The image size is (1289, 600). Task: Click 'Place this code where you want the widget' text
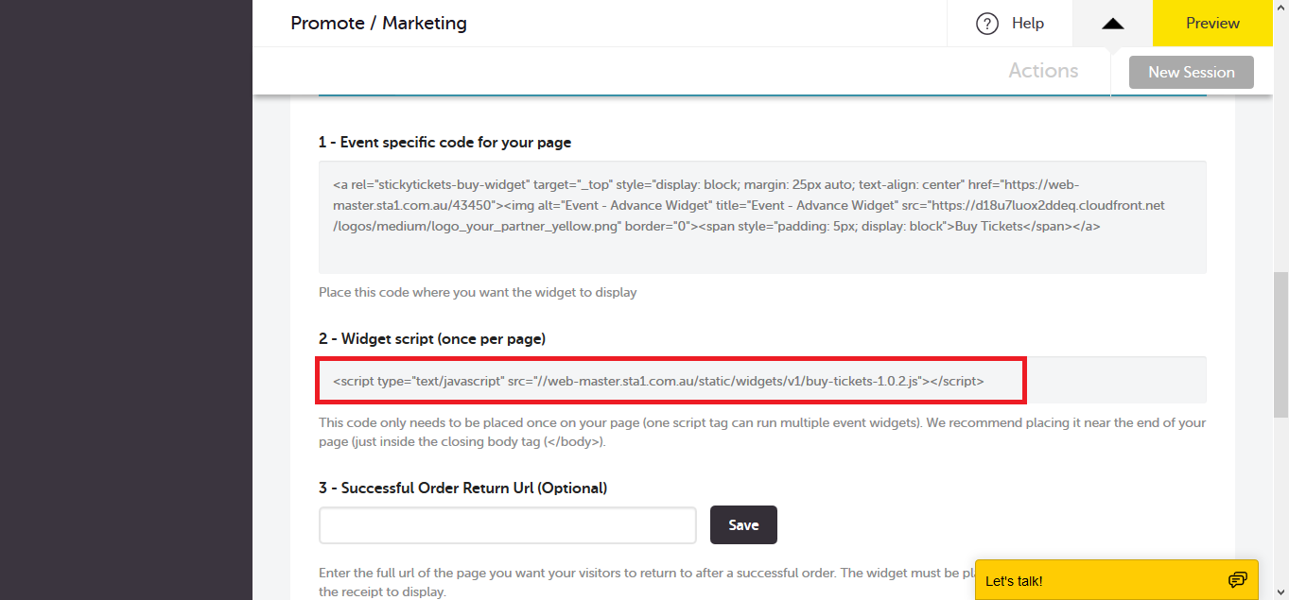[478, 292]
